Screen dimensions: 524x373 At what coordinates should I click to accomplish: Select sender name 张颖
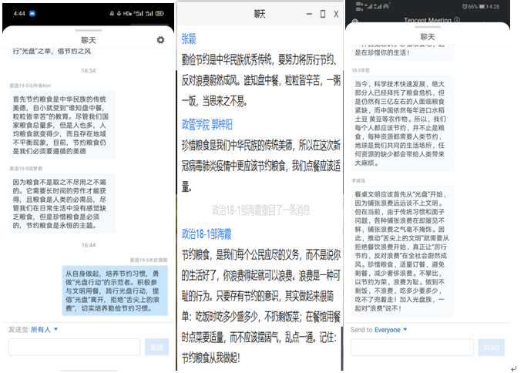tap(189, 38)
